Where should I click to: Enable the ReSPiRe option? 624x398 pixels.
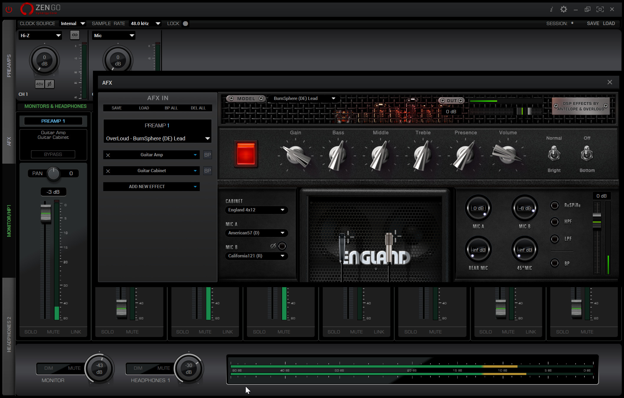pos(555,205)
